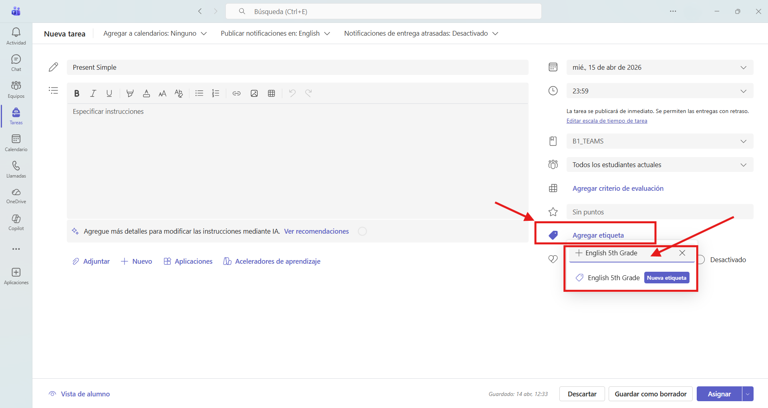Viewport: 768px width, 408px height.
Task: Pick the font color tool
Action: (x=147, y=93)
